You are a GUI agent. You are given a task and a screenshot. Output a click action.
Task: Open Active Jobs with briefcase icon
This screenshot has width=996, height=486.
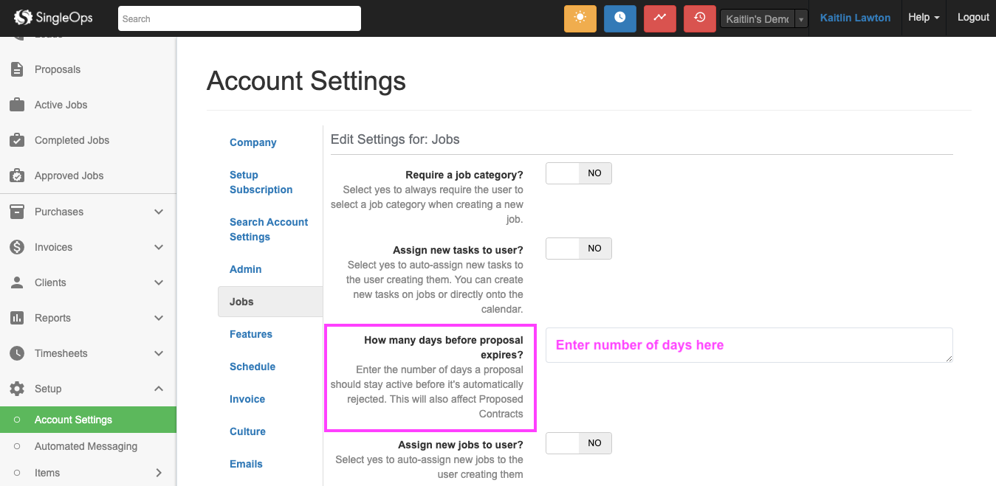(x=61, y=105)
